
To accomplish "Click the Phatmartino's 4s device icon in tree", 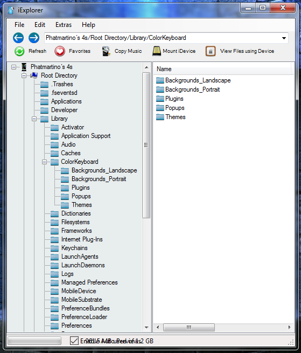I will 24,67.
